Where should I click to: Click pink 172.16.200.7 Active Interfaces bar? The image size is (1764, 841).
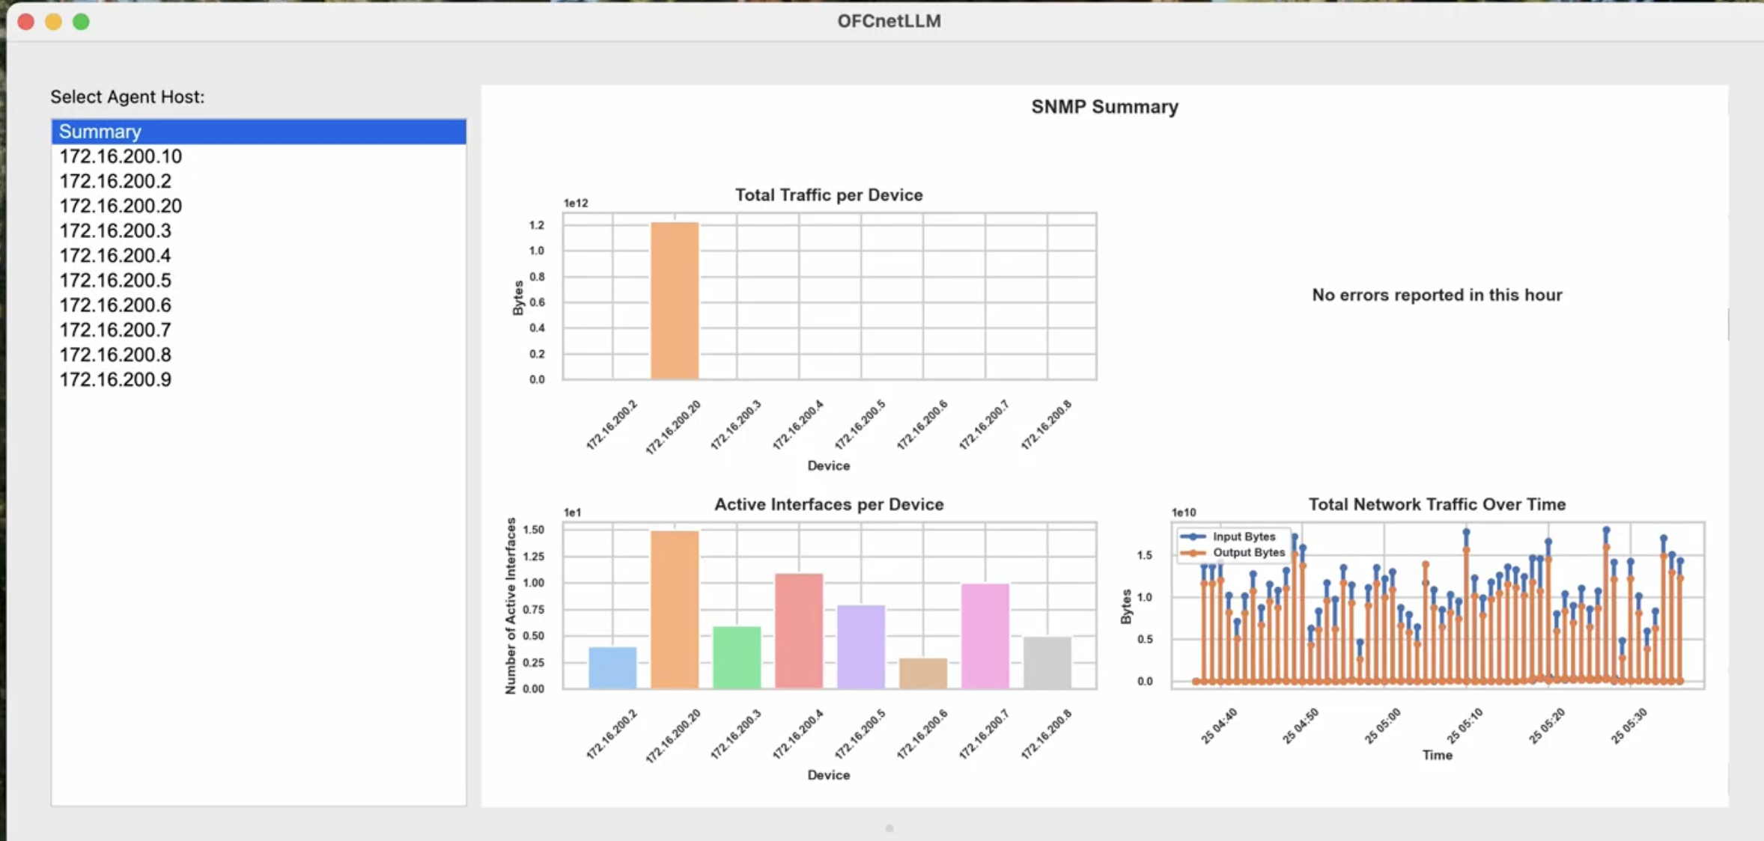tap(985, 635)
